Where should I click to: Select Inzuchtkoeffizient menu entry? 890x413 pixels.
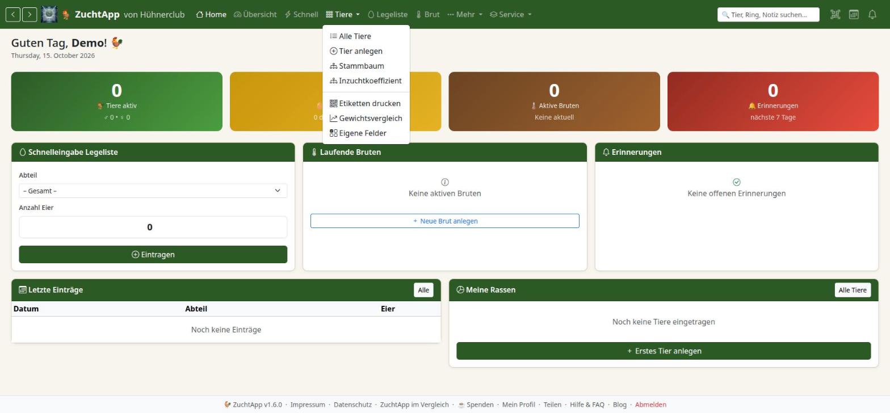(366, 81)
